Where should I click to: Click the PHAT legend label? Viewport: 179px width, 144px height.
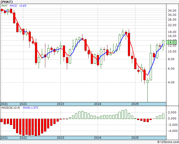4,6
